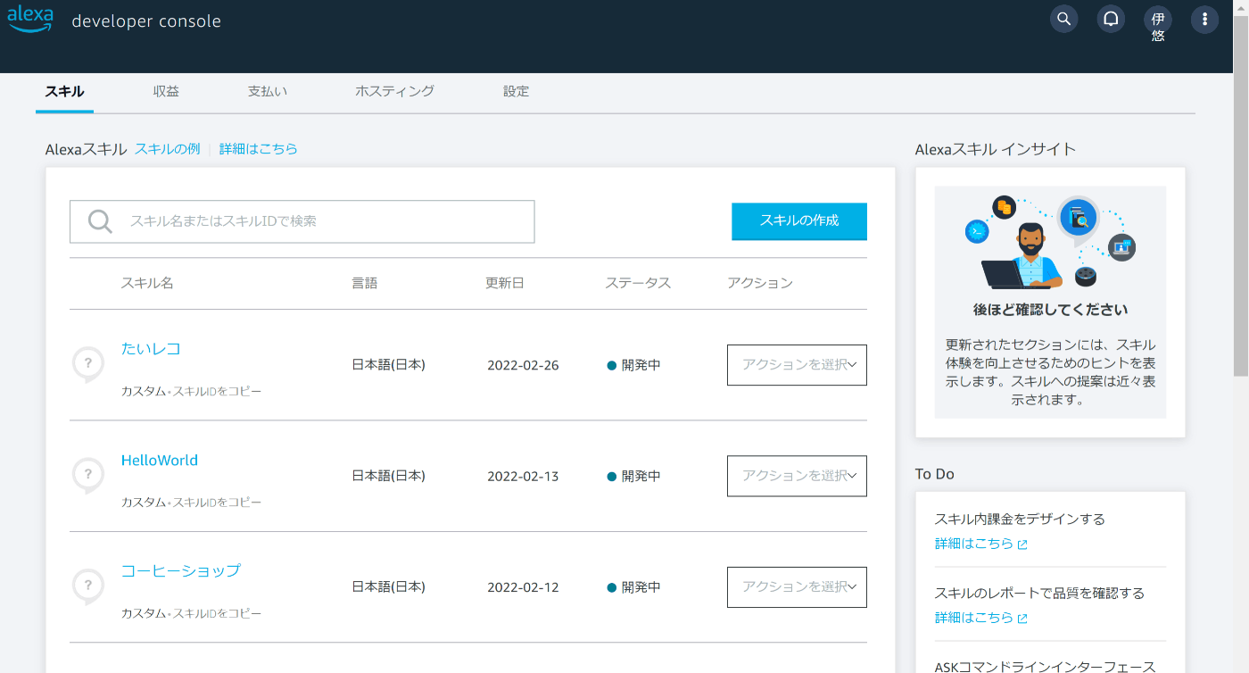Open the notifications bell icon
The width and height of the screenshot is (1249, 673).
1111,19
